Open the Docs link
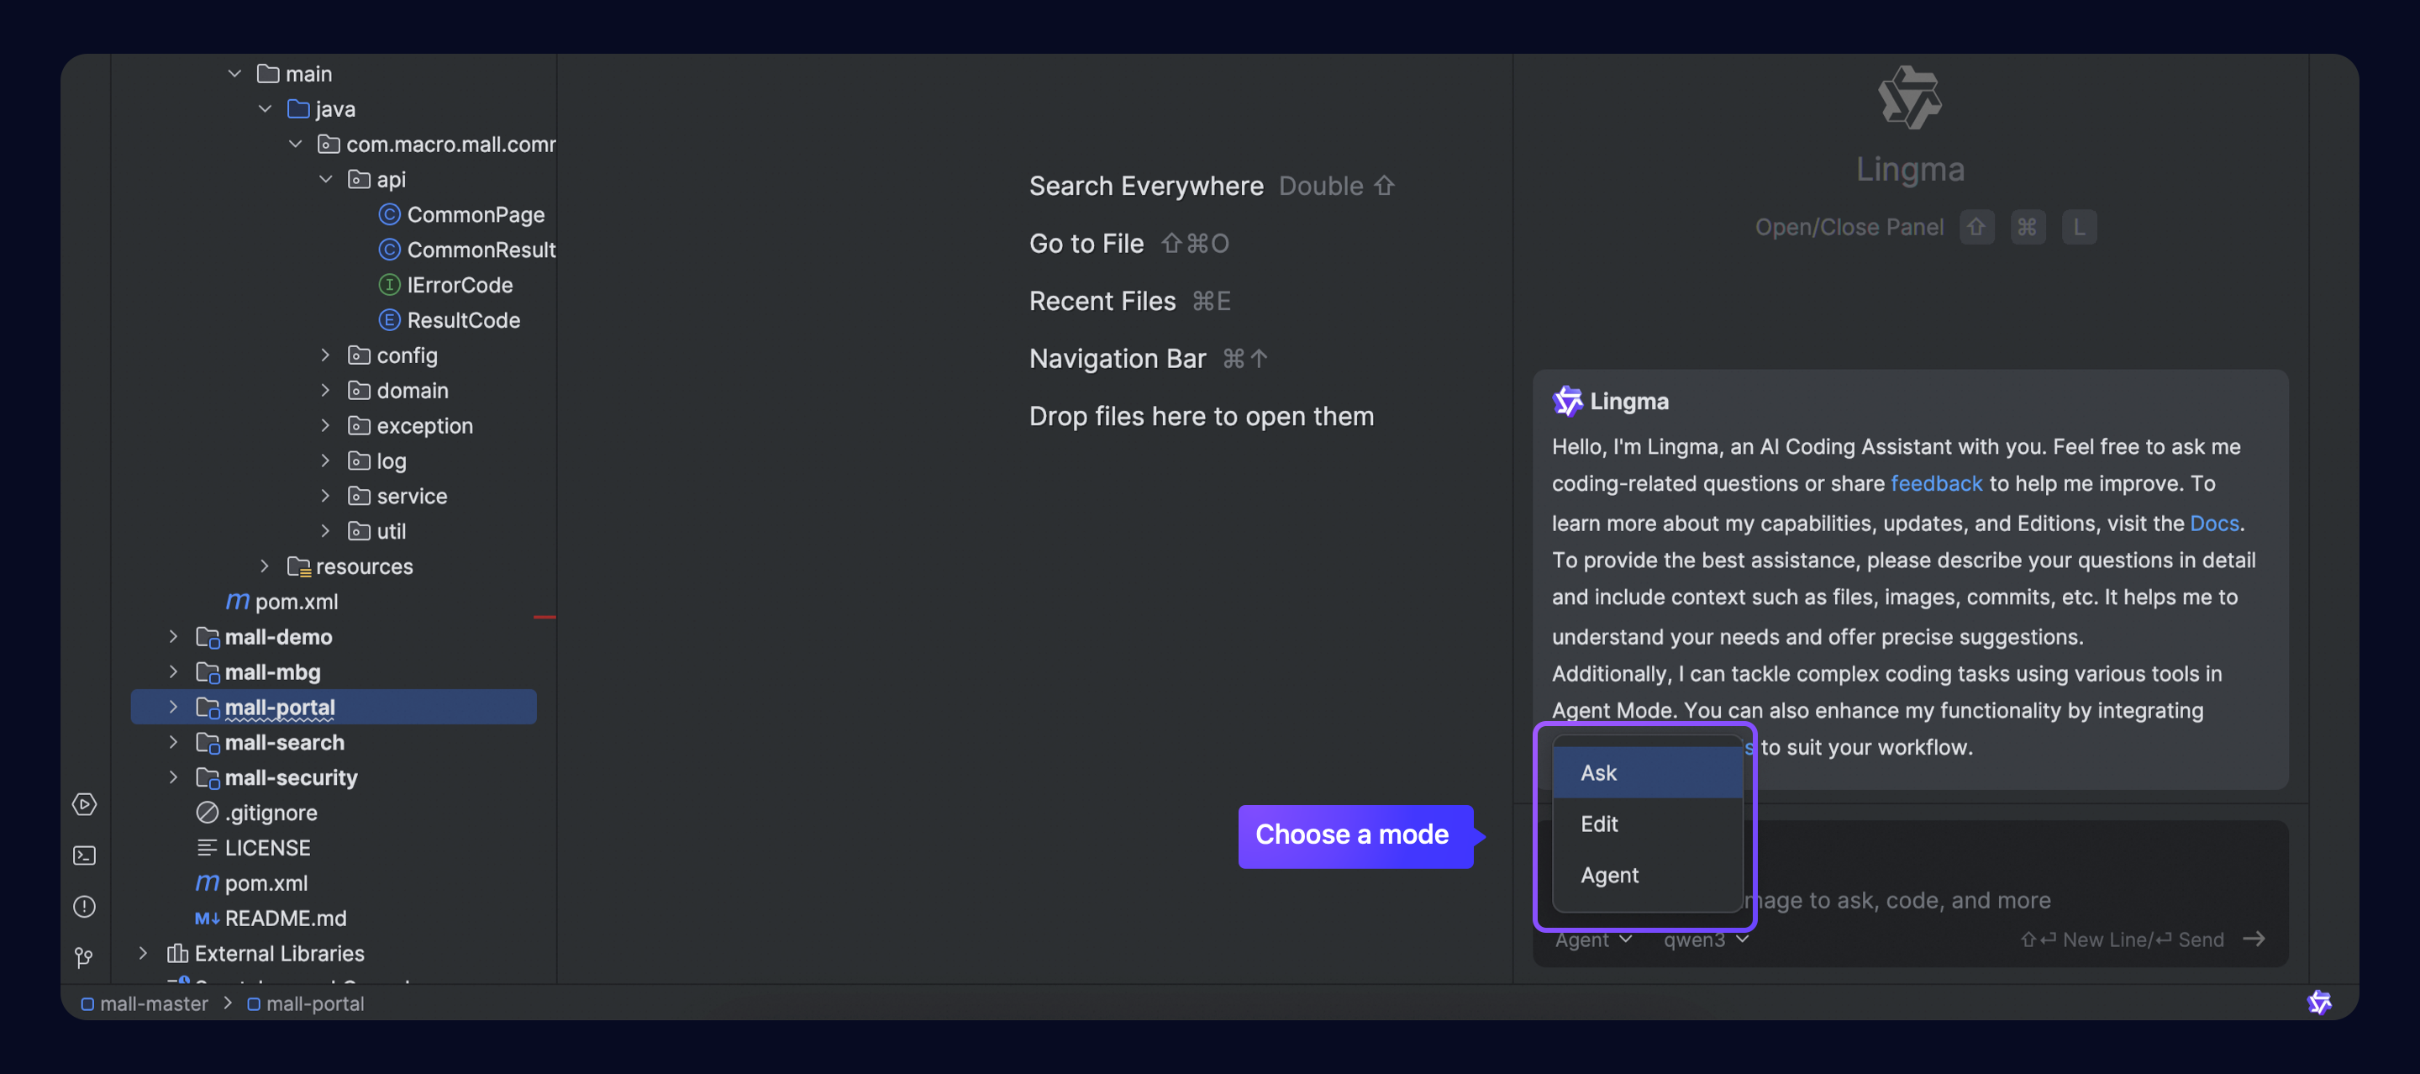This screenshot has height=1074, width=2420. pyautogui.click(x=2213, y=523)
